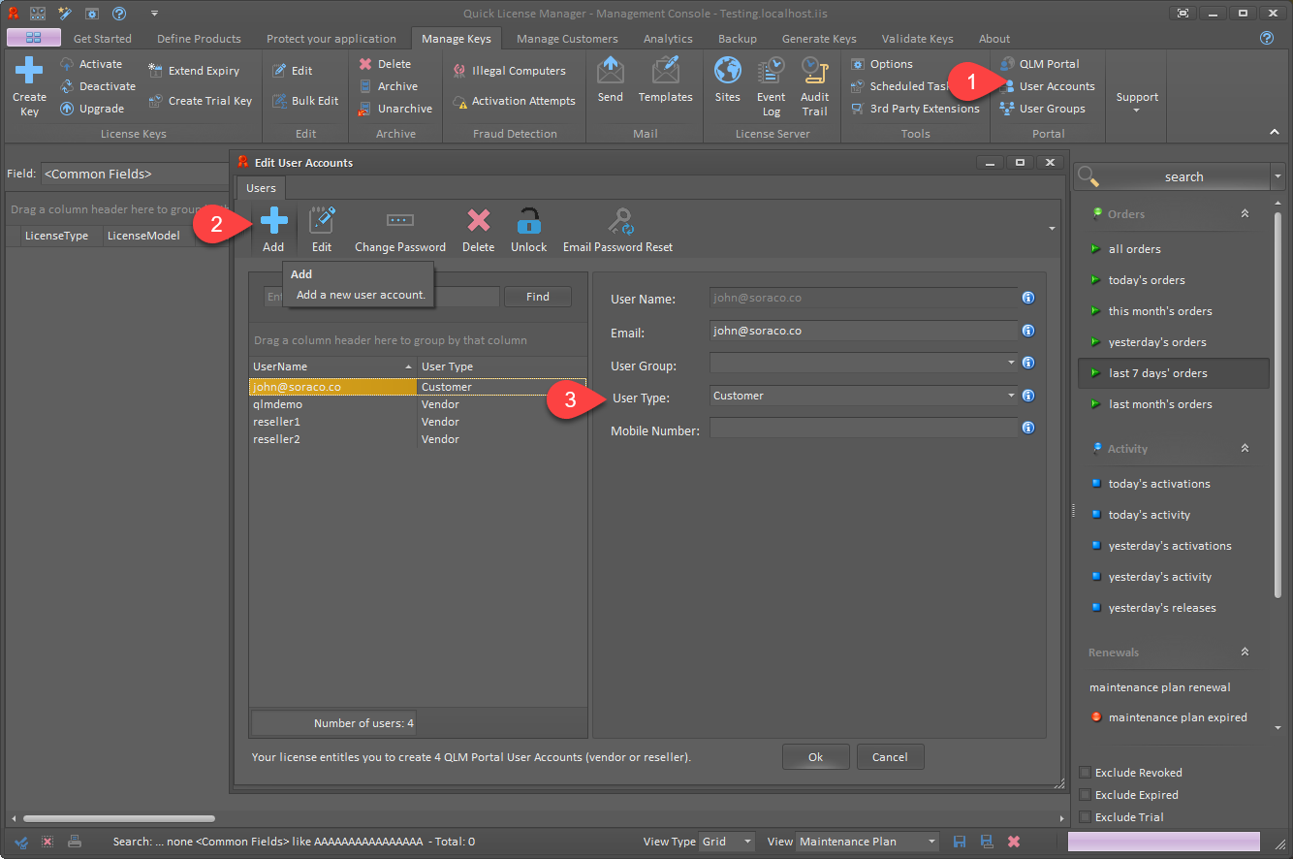Click the Mobile Number input field
Screen dimensions: 1293x859
(x=863, y=428)
